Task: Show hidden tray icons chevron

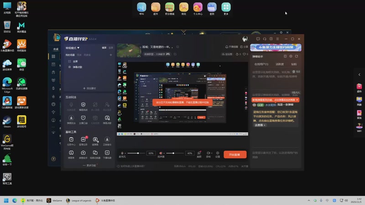Action: tap(309, 200)
